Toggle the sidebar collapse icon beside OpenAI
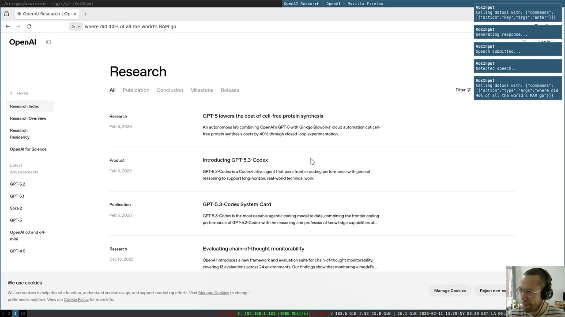 [49, 42]
